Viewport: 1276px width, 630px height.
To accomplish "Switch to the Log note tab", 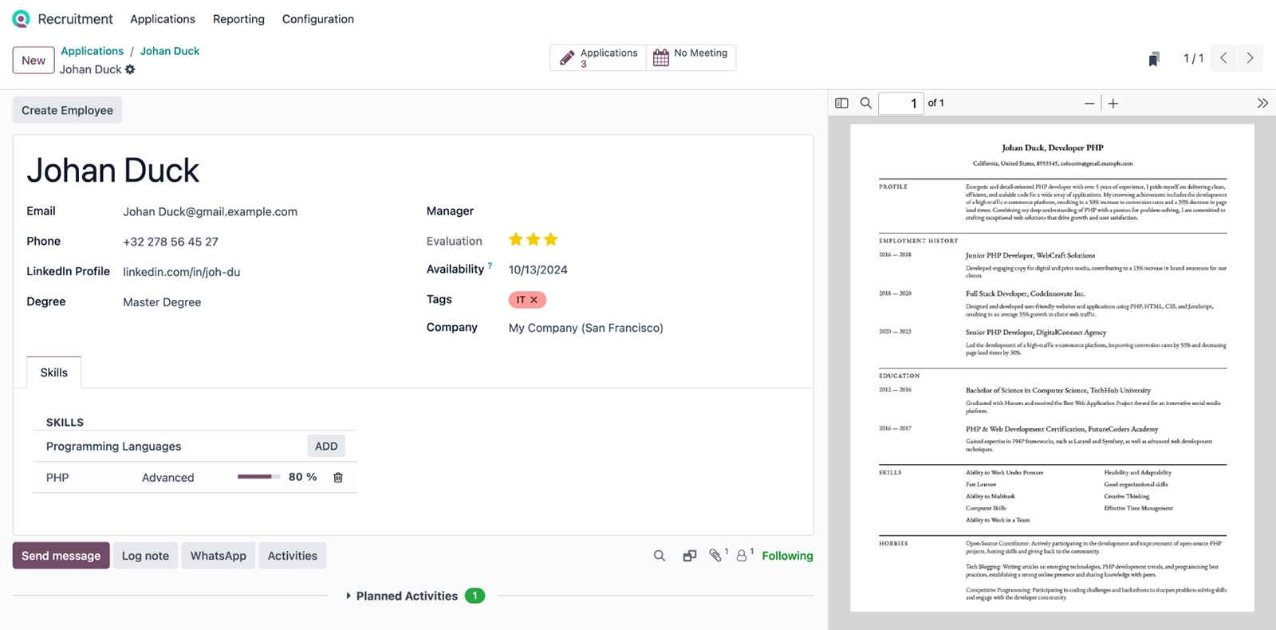I will (145, 556).
